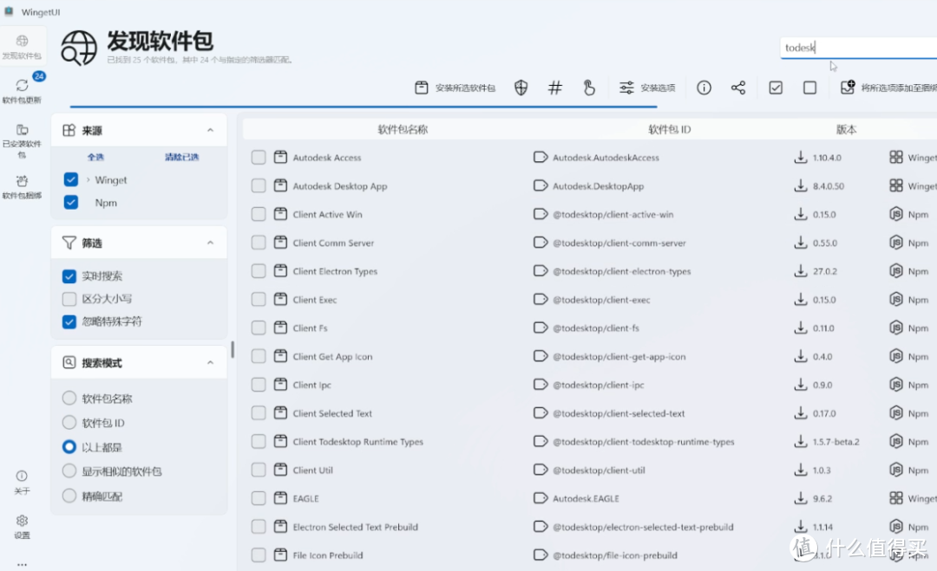Toggle the Npm source checkbox
The height and width of the screenshot is (571, 937).
(70, 202)
